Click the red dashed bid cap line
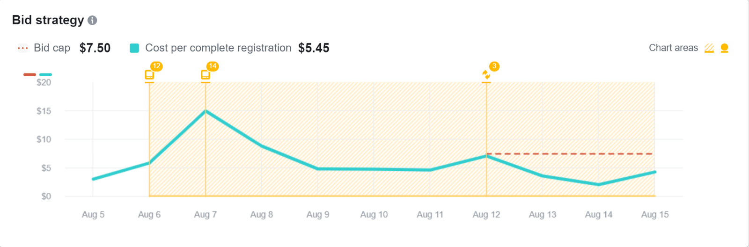749x247 pixels. pos(571,153)
